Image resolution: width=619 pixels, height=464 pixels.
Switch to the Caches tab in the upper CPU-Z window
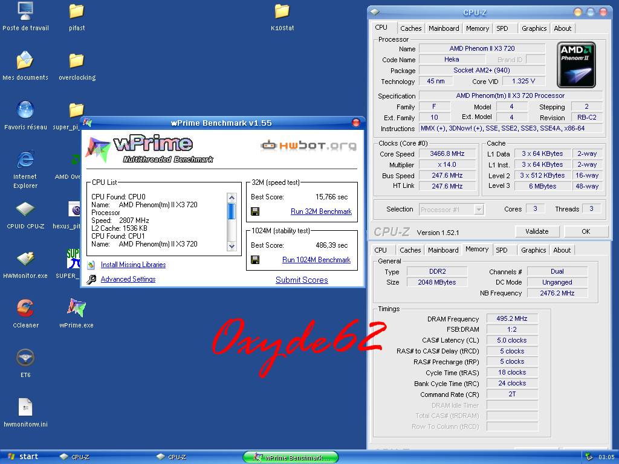click(410, 28)
